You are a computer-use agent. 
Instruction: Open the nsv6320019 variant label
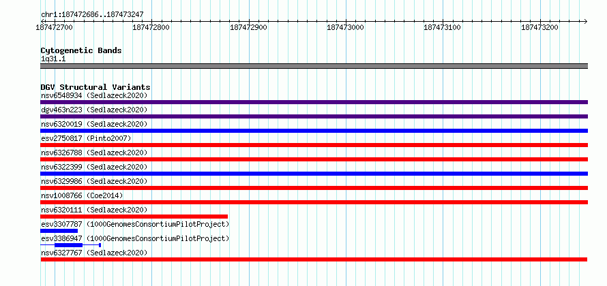(94, 124)
